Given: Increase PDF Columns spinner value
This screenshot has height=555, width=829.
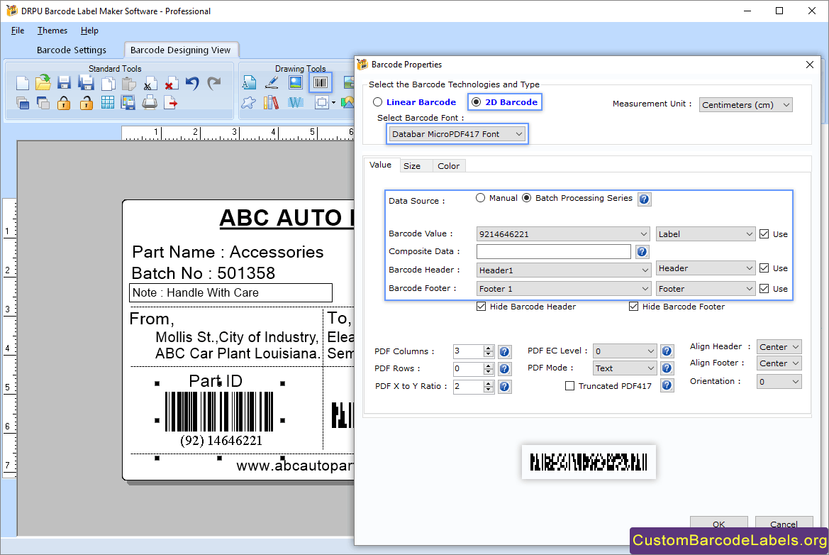Looking at the screenshot, I should [x=489, y=348].
